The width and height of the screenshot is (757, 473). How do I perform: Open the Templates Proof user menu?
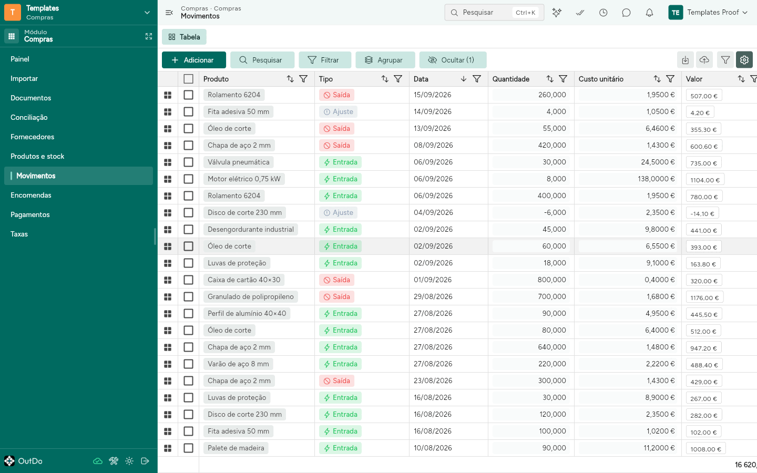(x=708, y=13)
